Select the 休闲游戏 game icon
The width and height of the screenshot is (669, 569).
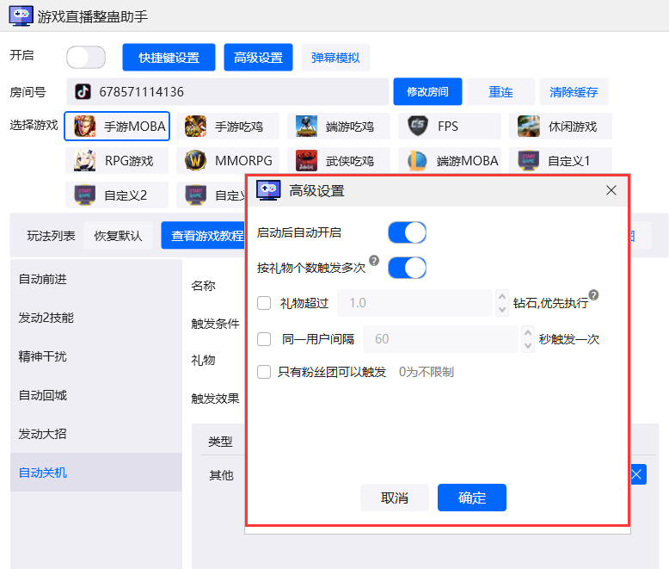click(528, 127)
